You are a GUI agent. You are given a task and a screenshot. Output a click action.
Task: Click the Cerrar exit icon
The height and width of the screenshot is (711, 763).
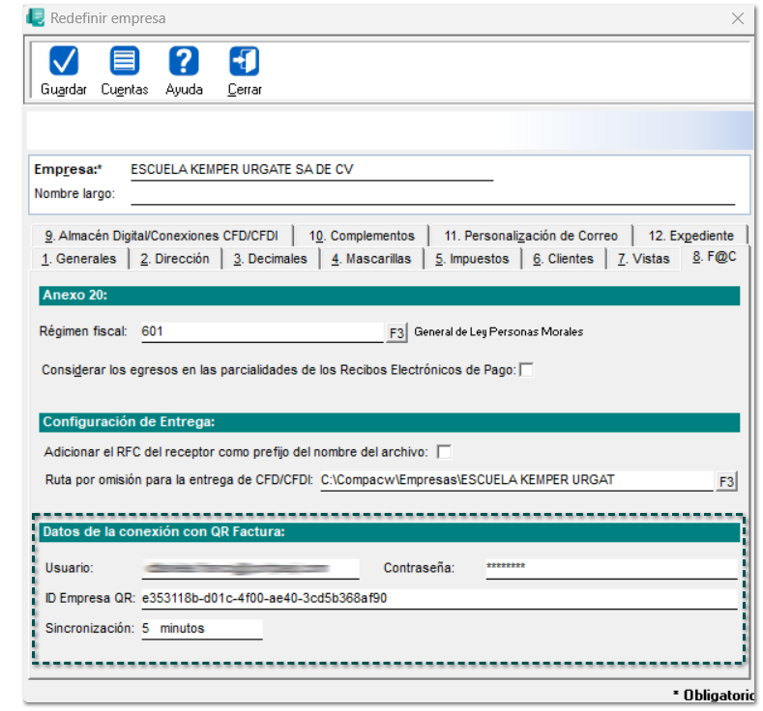click(x=244, y=62)
